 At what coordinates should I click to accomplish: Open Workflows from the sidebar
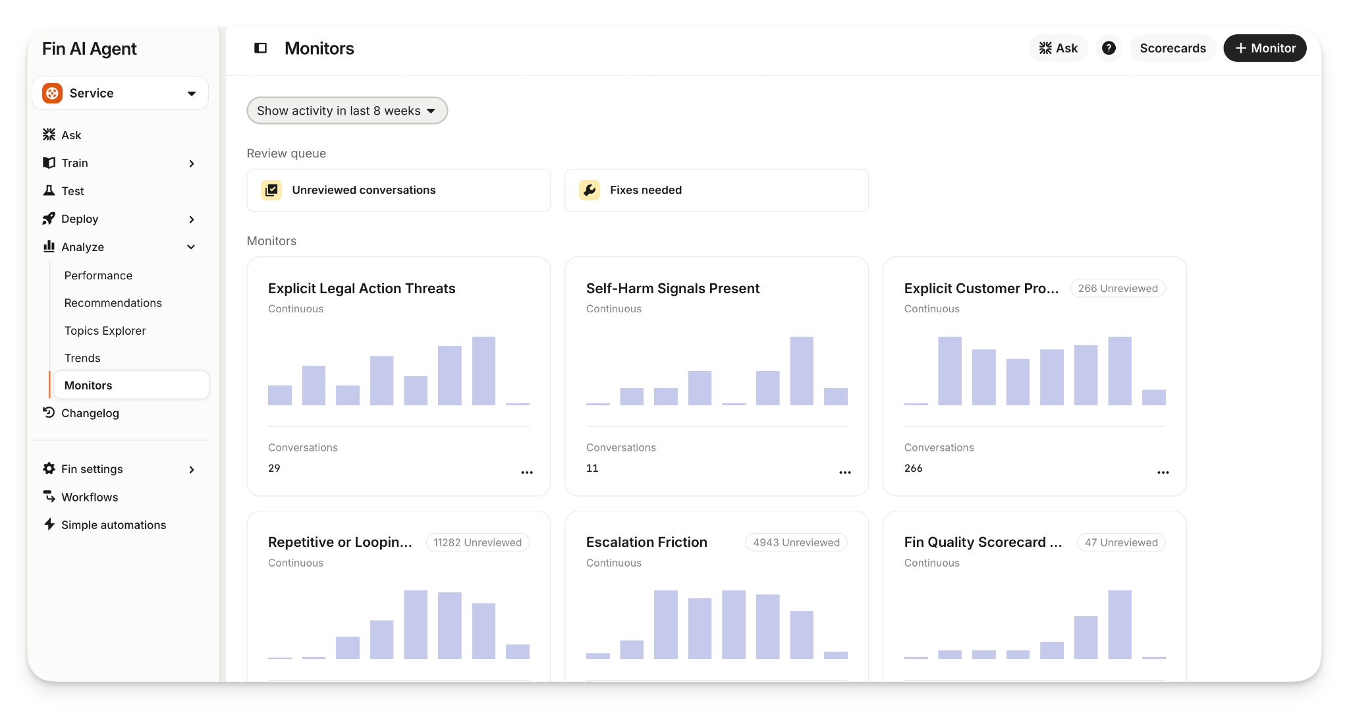pos(90,497)
